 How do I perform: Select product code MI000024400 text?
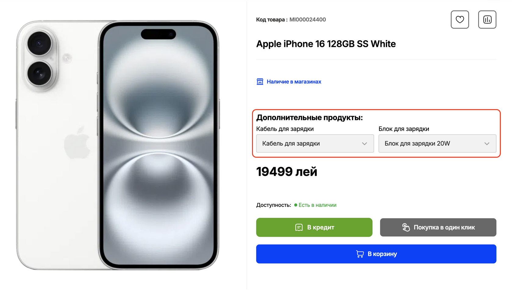pyautogui.click(x=308, y=19)
